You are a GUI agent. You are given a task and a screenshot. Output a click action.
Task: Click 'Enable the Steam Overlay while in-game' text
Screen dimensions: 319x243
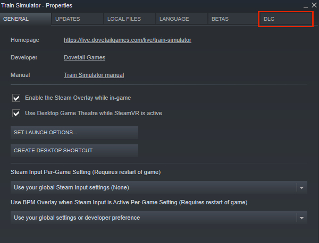(x=78, y=98)
